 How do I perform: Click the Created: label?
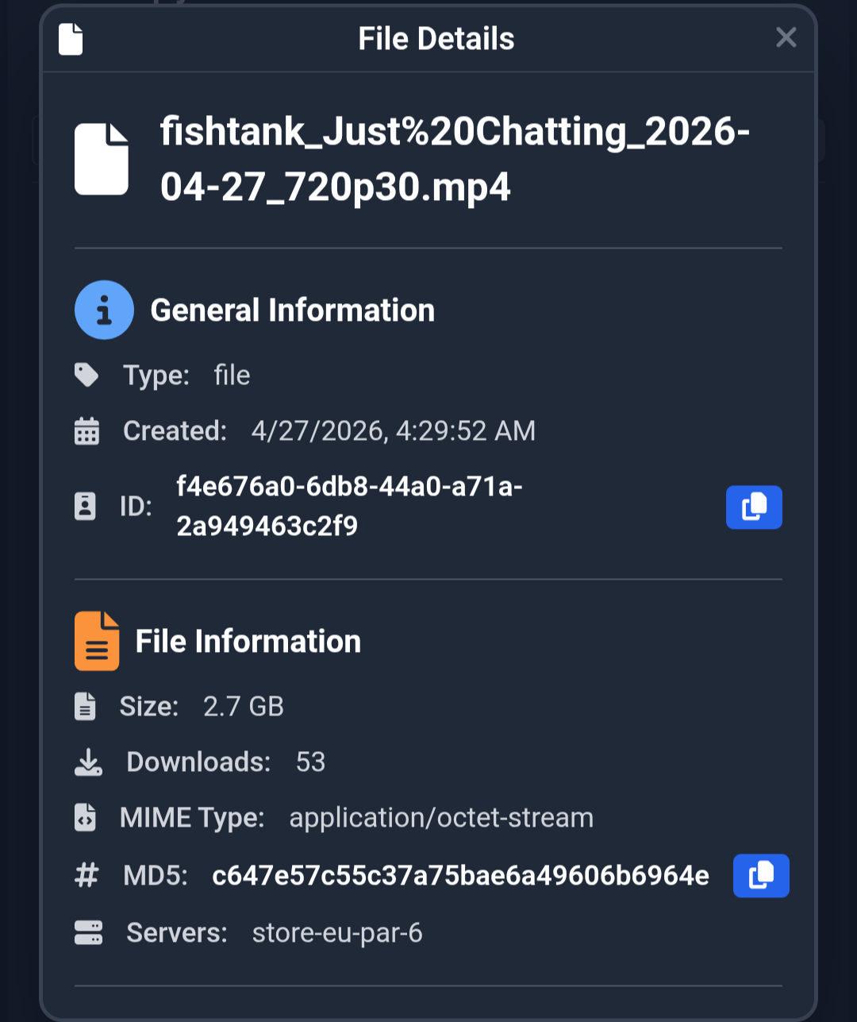(x=175, y=431)
